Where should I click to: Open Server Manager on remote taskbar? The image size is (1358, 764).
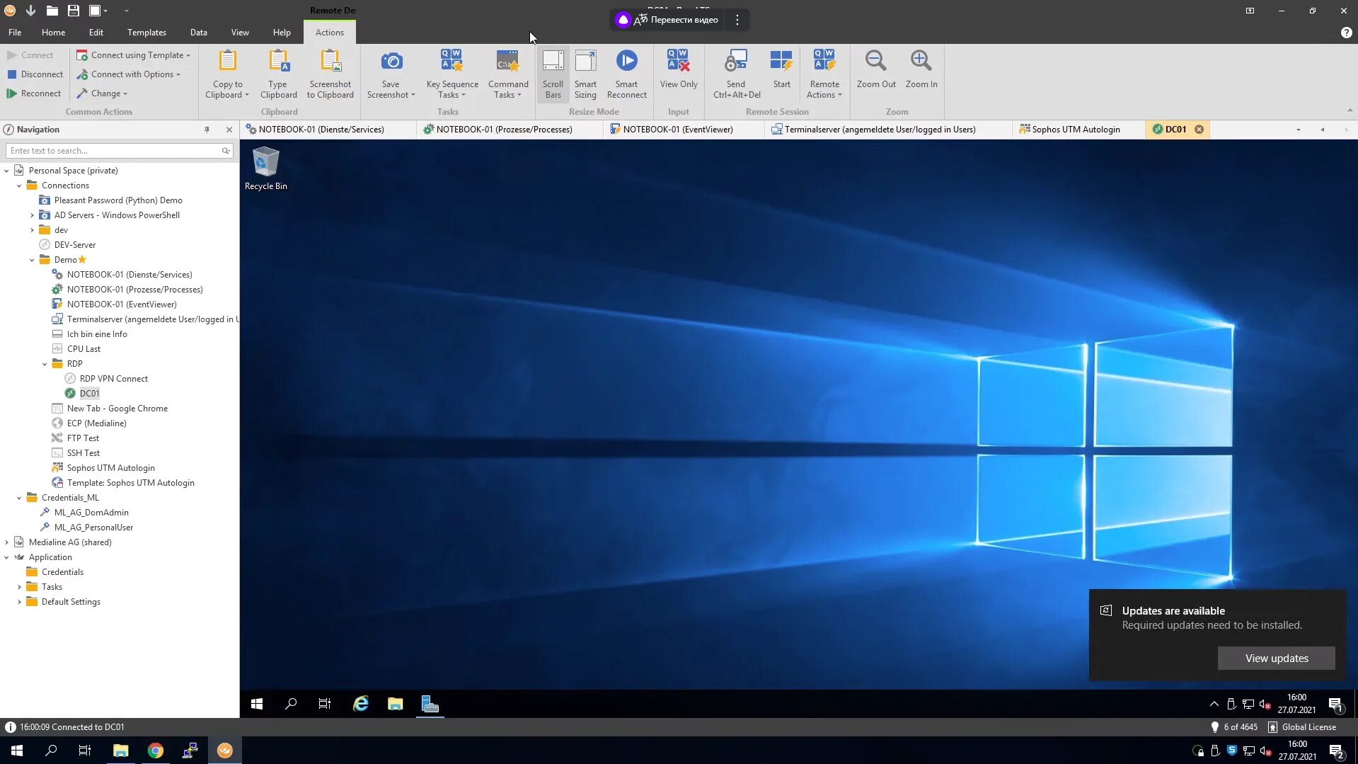point(430,704)
